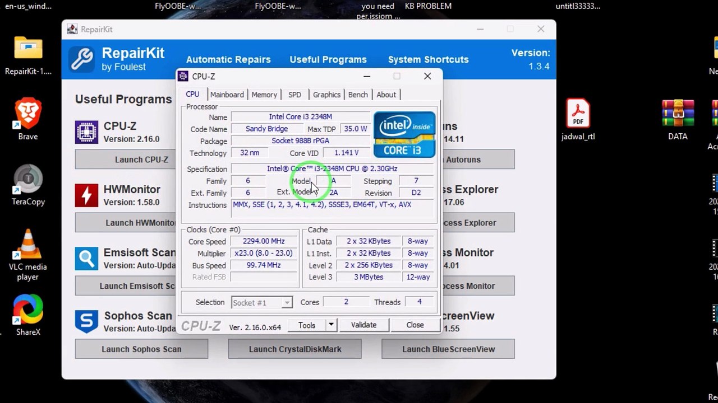Click the RepairKit title bar icon
Viewport: 718px width, 403px height.
(72, 29)
